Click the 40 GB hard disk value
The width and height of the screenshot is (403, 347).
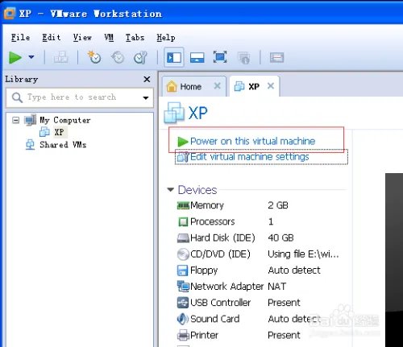280,238
